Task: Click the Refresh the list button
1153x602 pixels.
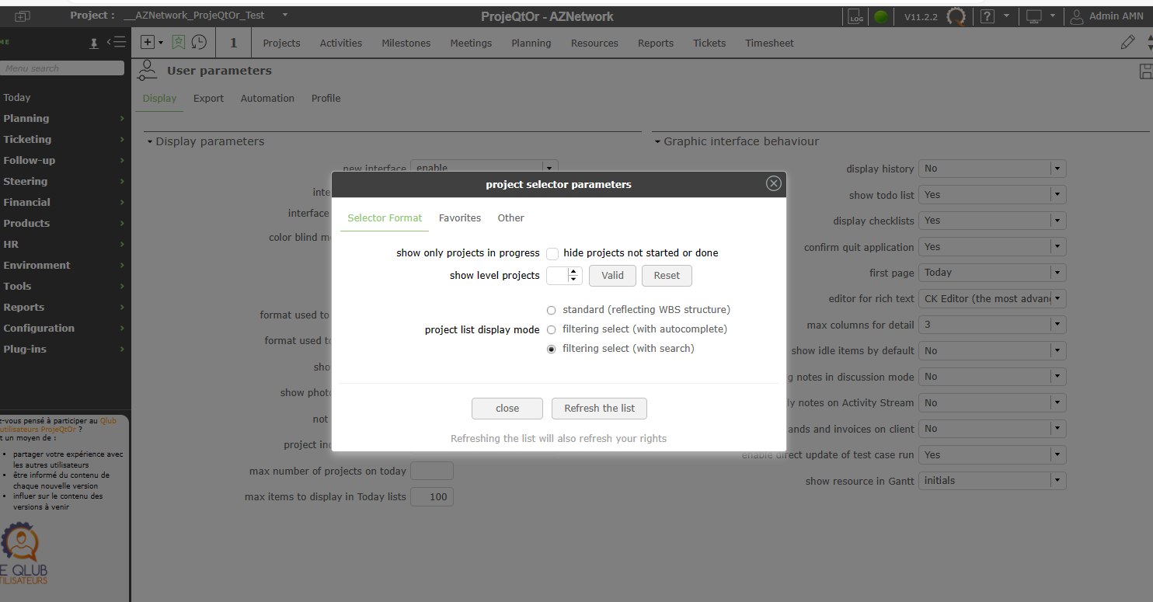Action: [599, 409]
